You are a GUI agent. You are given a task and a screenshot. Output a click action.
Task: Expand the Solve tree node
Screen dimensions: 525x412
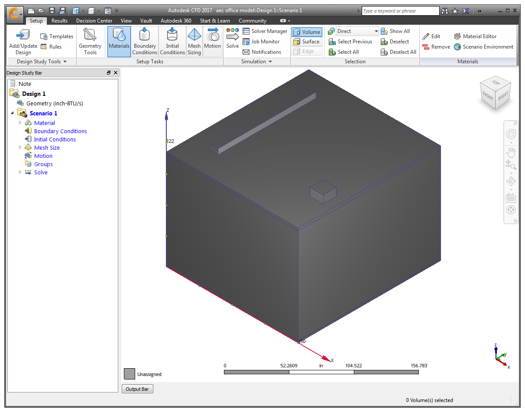click(20, 172)
